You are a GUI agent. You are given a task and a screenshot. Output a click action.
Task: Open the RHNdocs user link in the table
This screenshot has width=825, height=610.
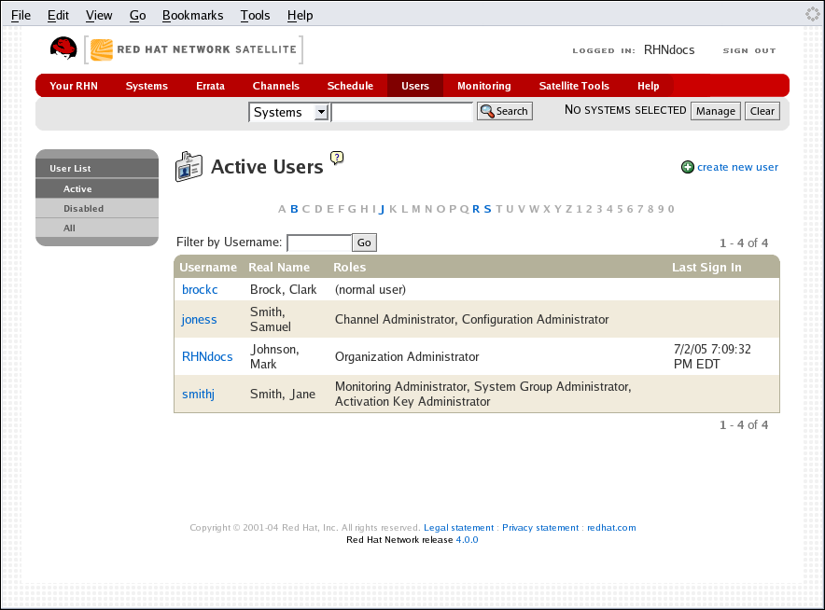(x=207, y=356)
